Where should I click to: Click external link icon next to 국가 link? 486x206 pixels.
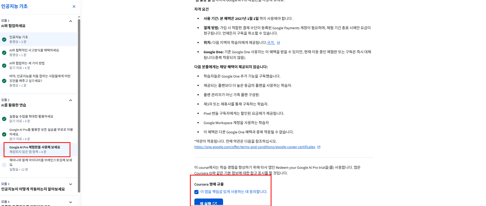click(x=278, y=43)
